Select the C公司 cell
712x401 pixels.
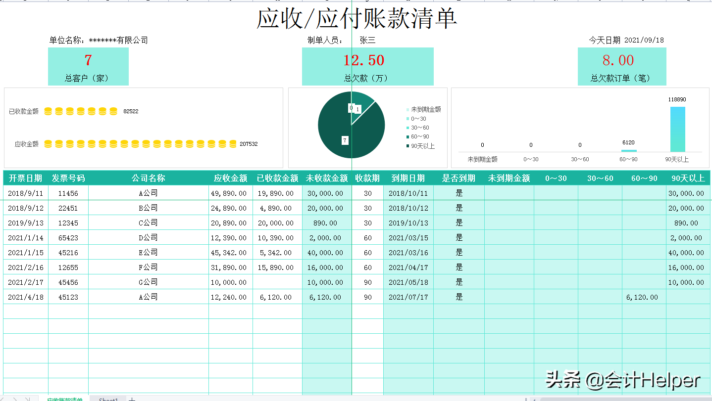point(149,223)
